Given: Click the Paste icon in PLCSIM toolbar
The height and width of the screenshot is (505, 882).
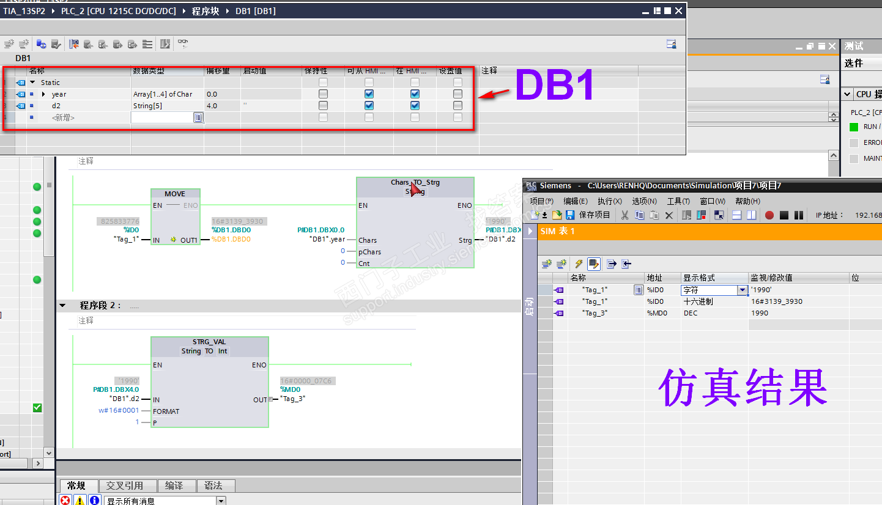Looking at the screenshot, I should [x=654, y=215].
